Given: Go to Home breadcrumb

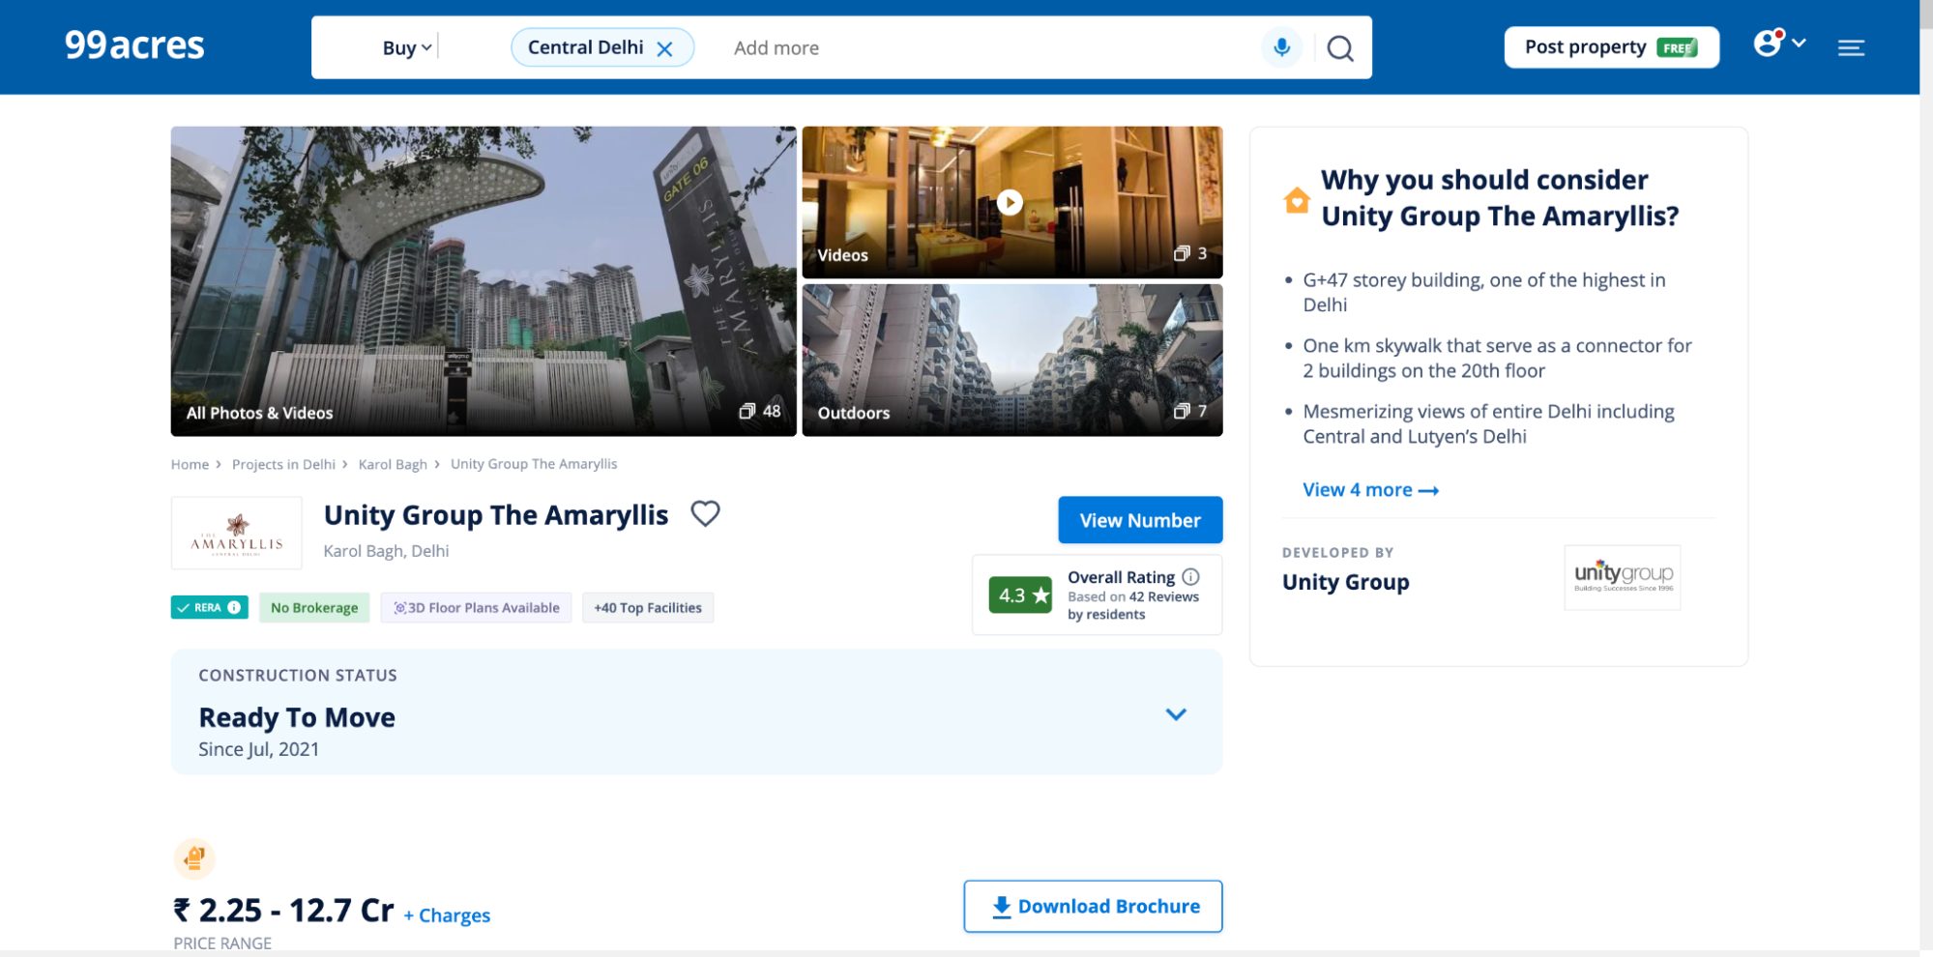Looking at the screenshot, I should [x=190, y=464].
